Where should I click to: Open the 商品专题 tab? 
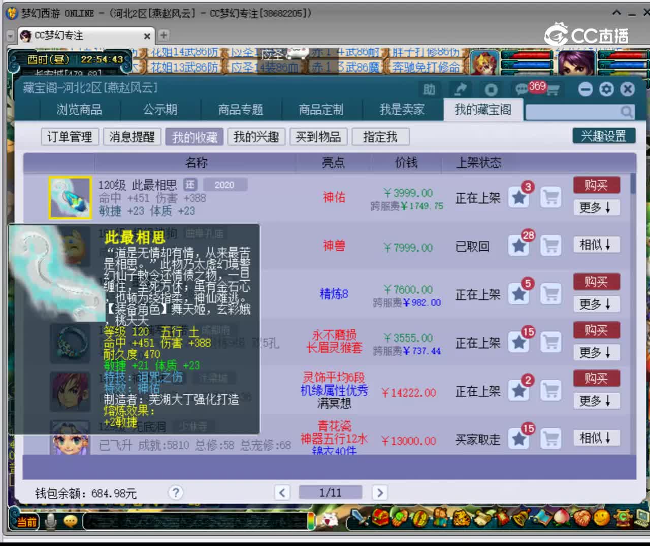click(x=241, y=110)
